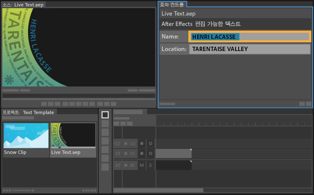Select the selection tool at top of tools panel
The image size is (314, 195).
click(x=105, y=115)
